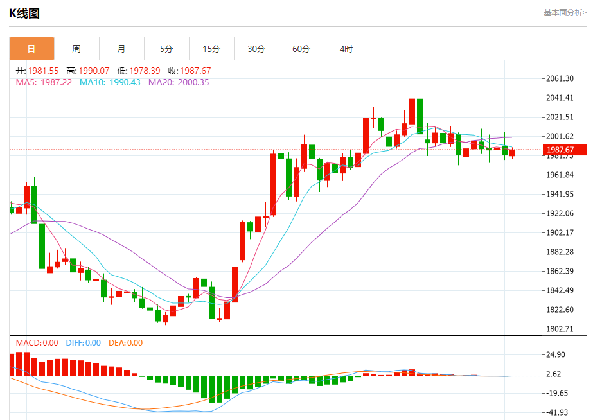Click the -41.93 MACD axis label

point(556,412)
